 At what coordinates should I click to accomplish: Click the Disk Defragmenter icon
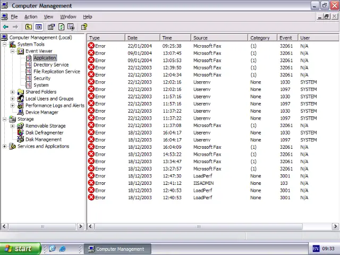(21, 132)
